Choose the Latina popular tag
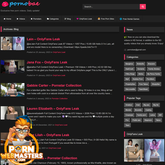Viewport: 165px width, 165px height. coord(152,115)
